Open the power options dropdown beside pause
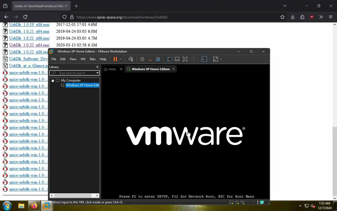This screenshot has width=337, height=211. [x=121, y=59]
